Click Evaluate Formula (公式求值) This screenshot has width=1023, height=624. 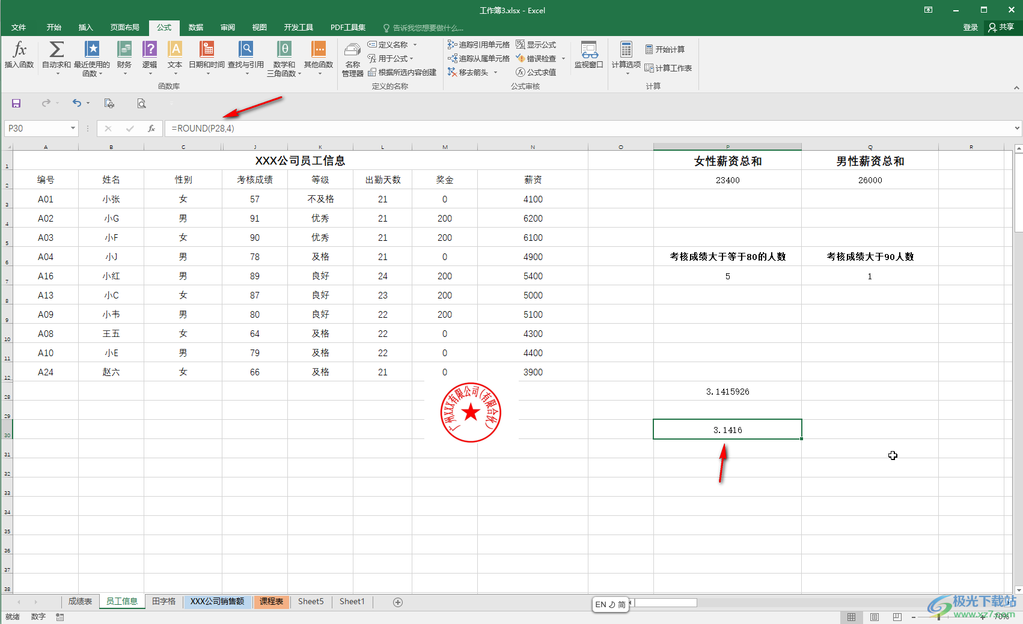click(536, 72)
